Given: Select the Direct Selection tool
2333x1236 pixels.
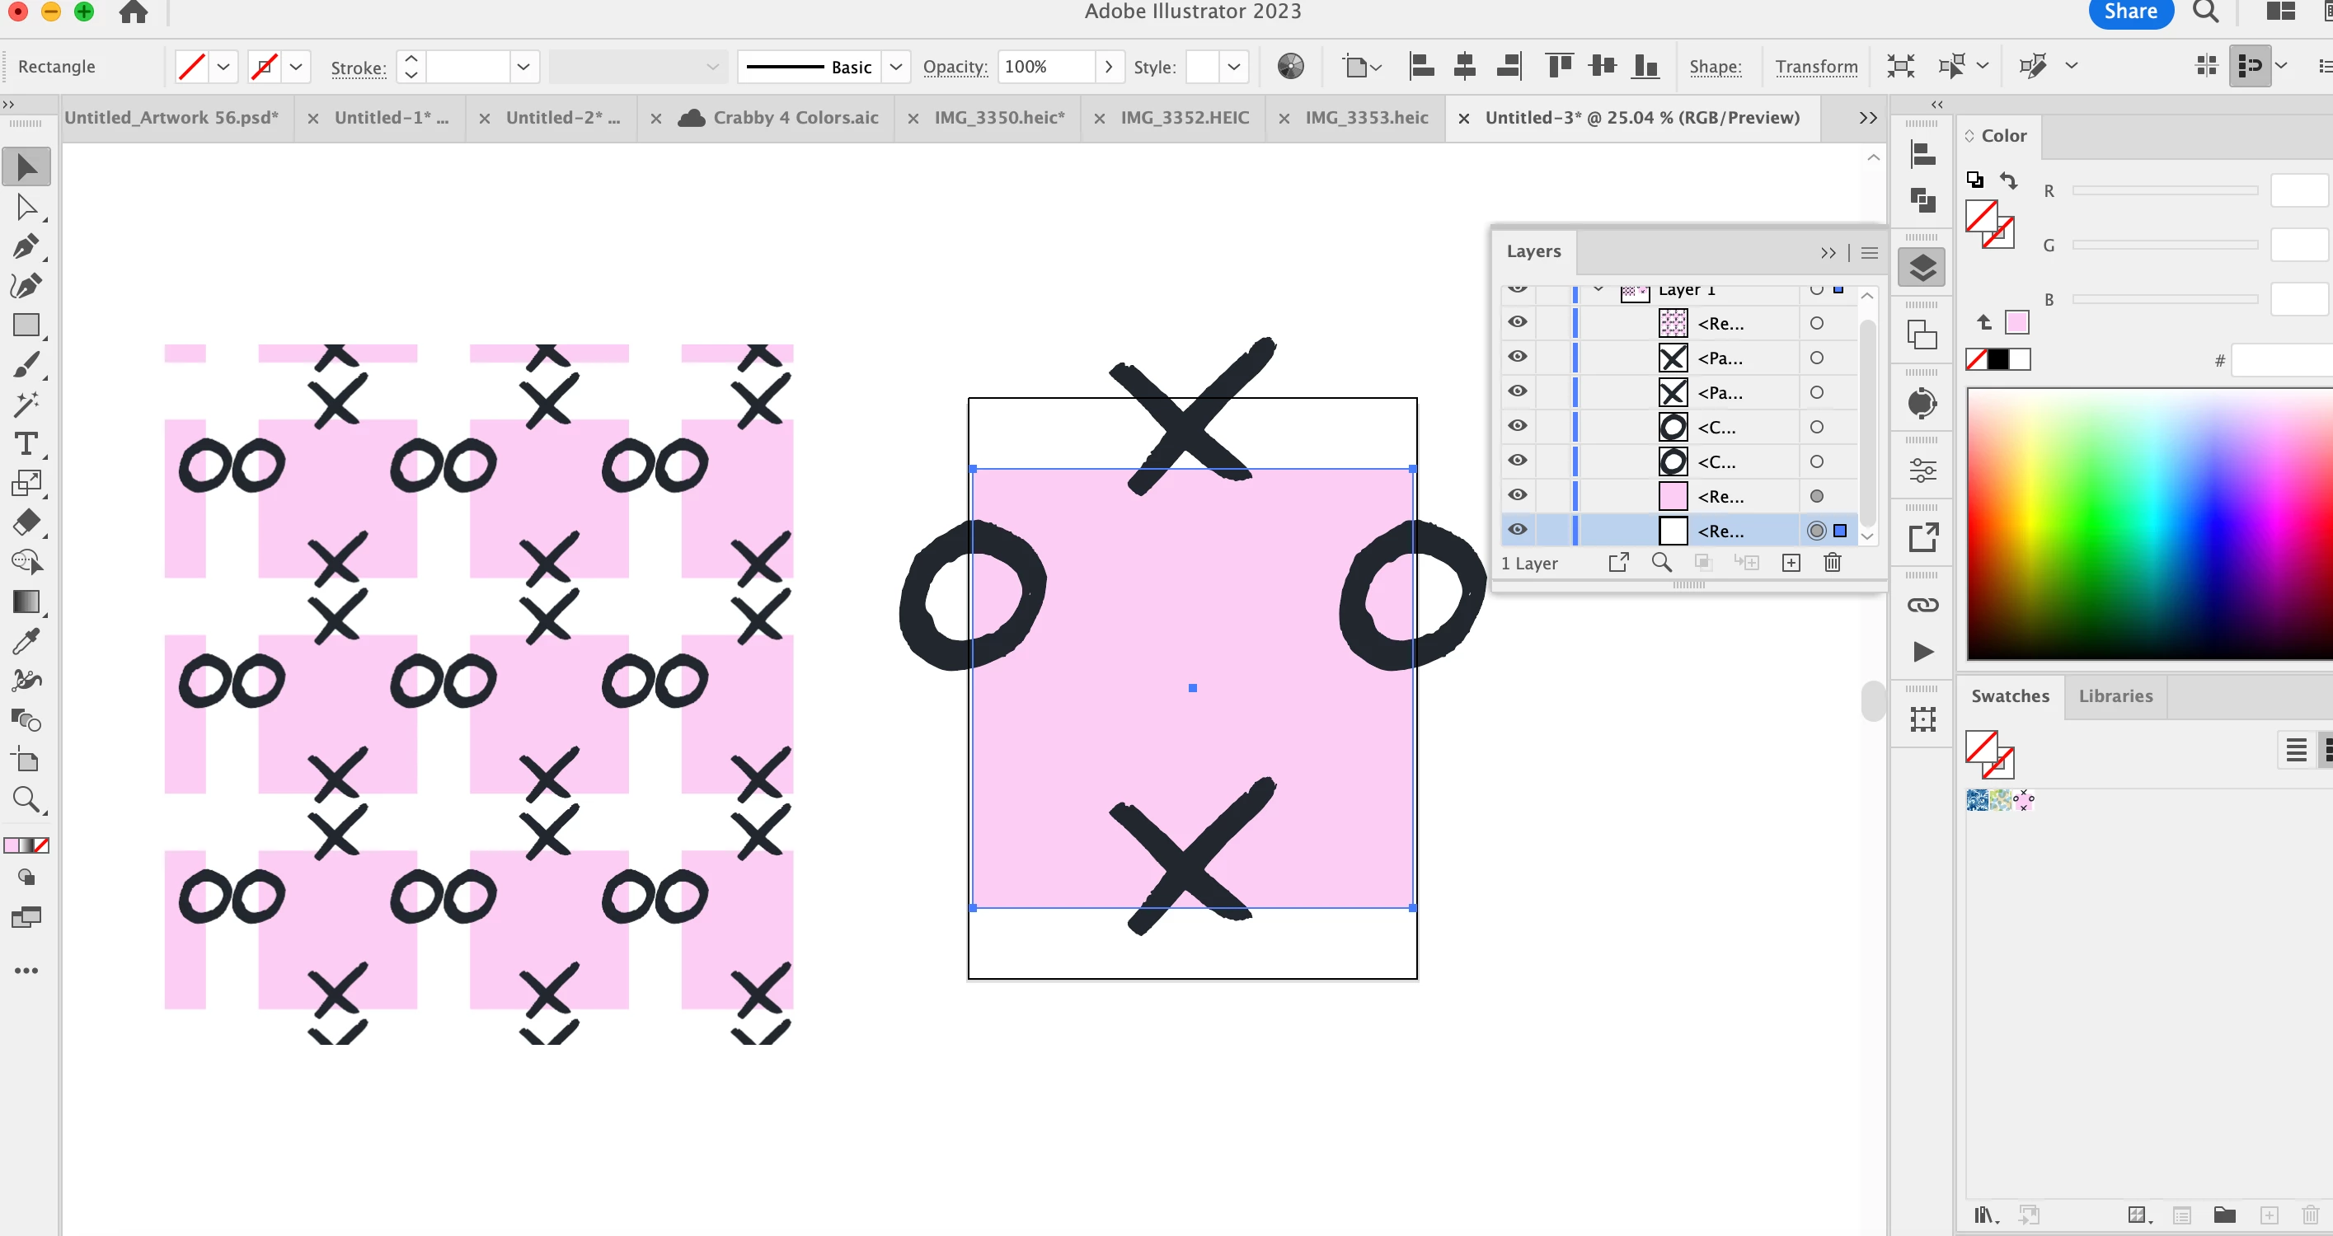Looking at the screenshot, I should coord(26,208).
